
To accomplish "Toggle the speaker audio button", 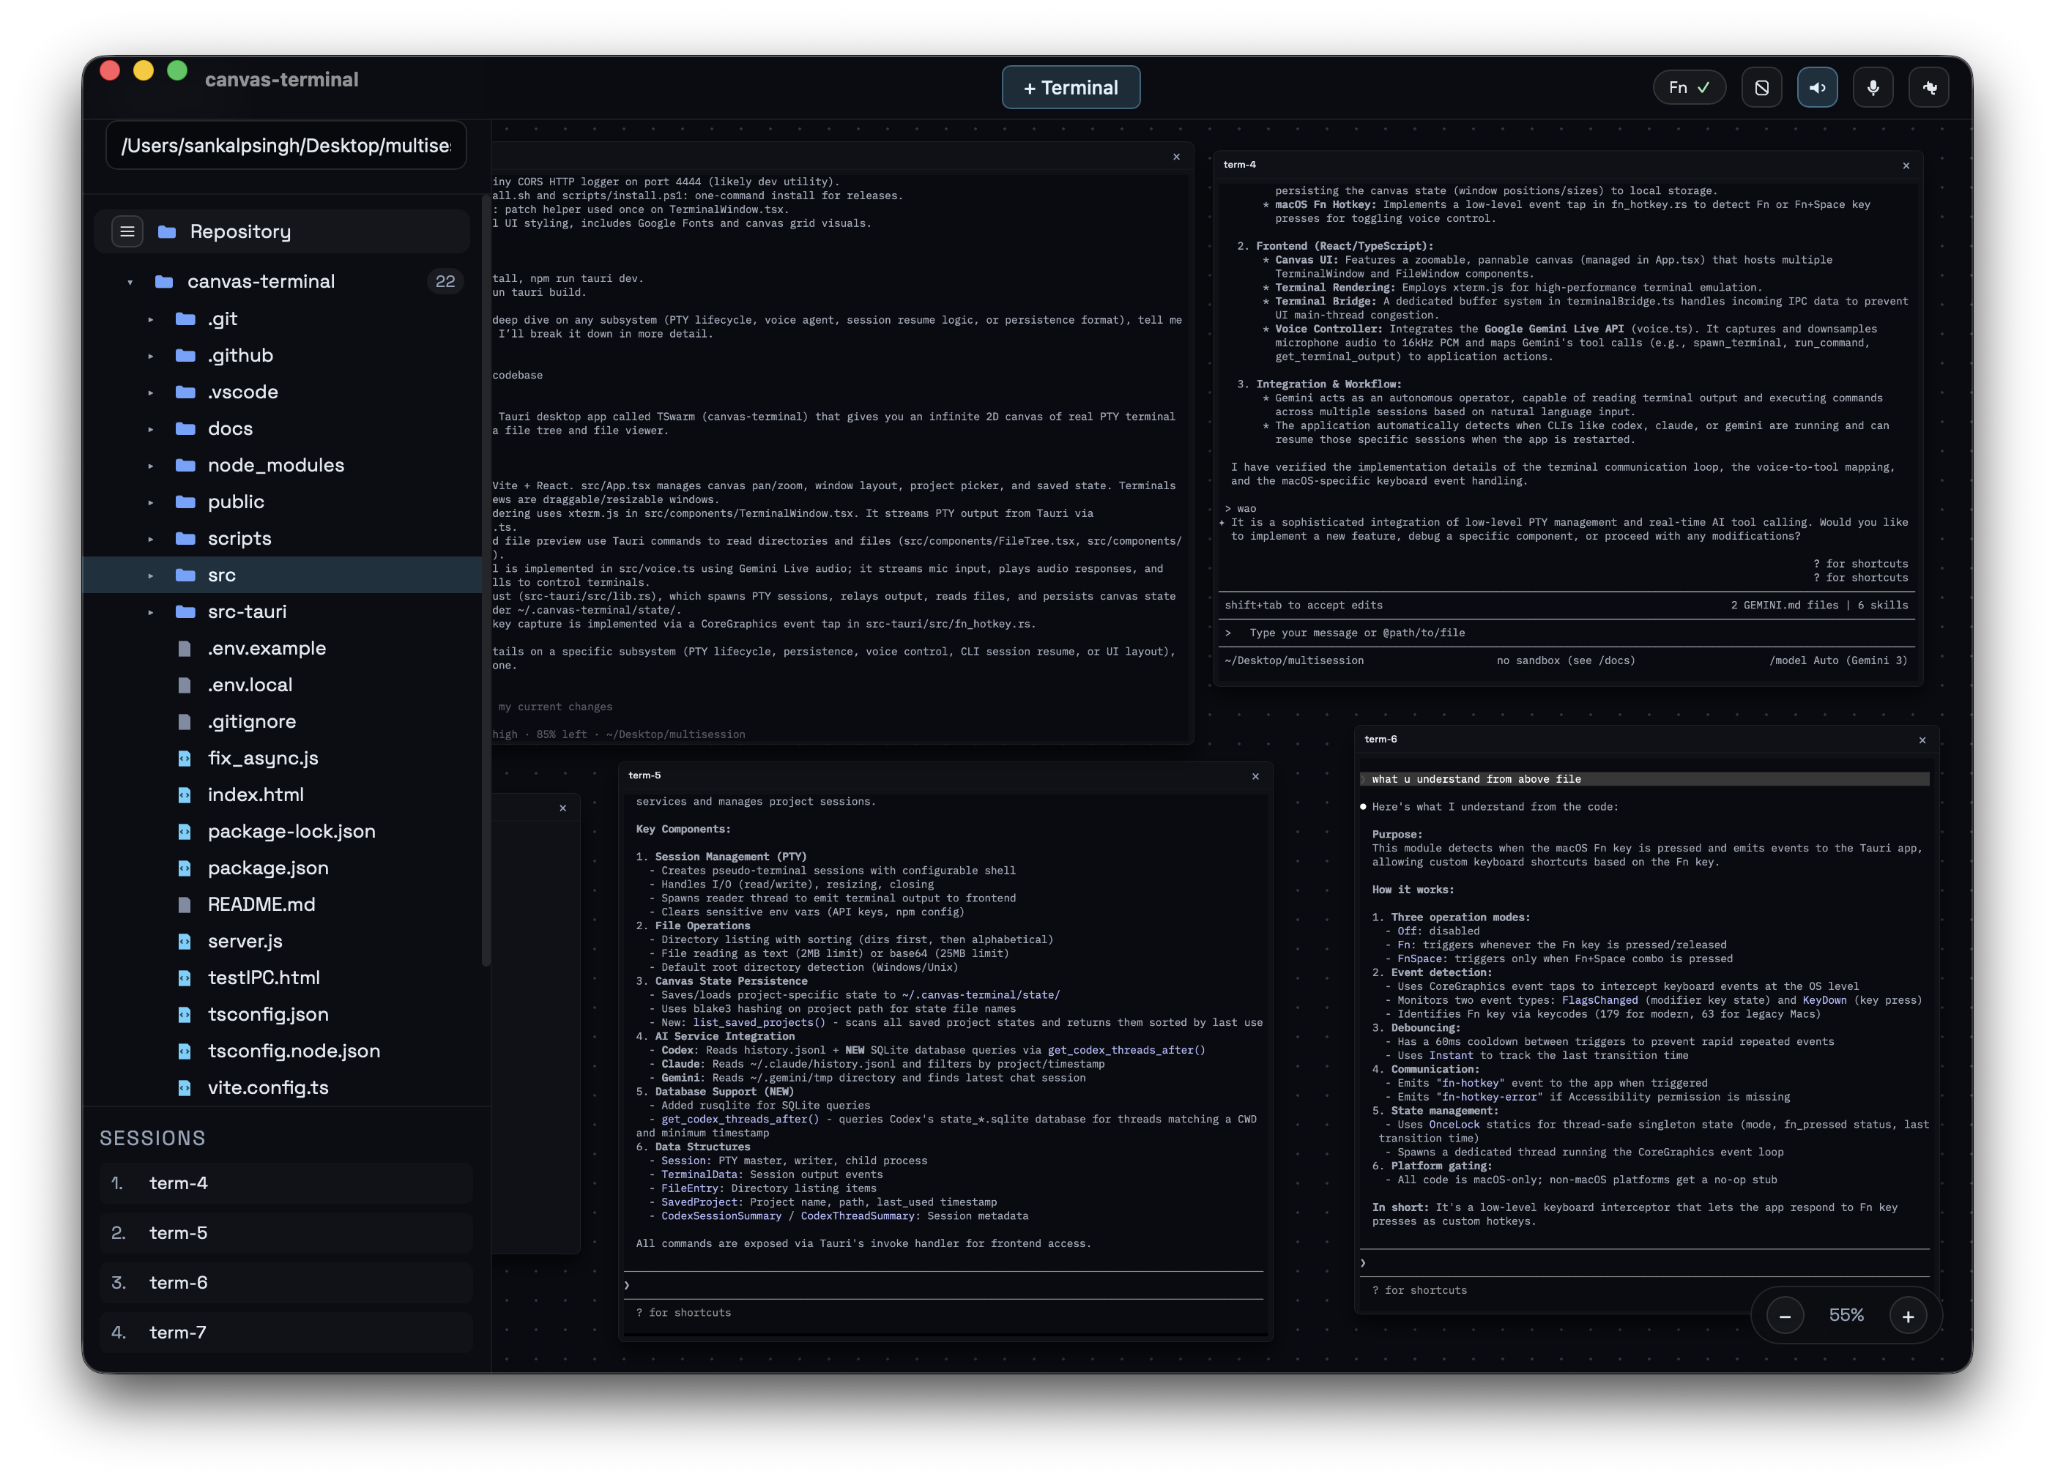I will pos(1817,88).
